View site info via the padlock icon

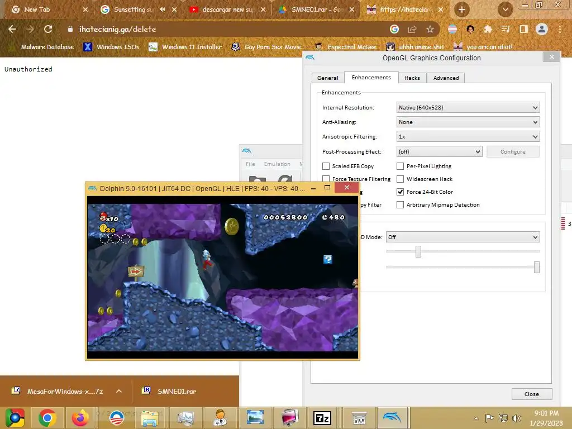pyautogui.click(x=70, y=29)
